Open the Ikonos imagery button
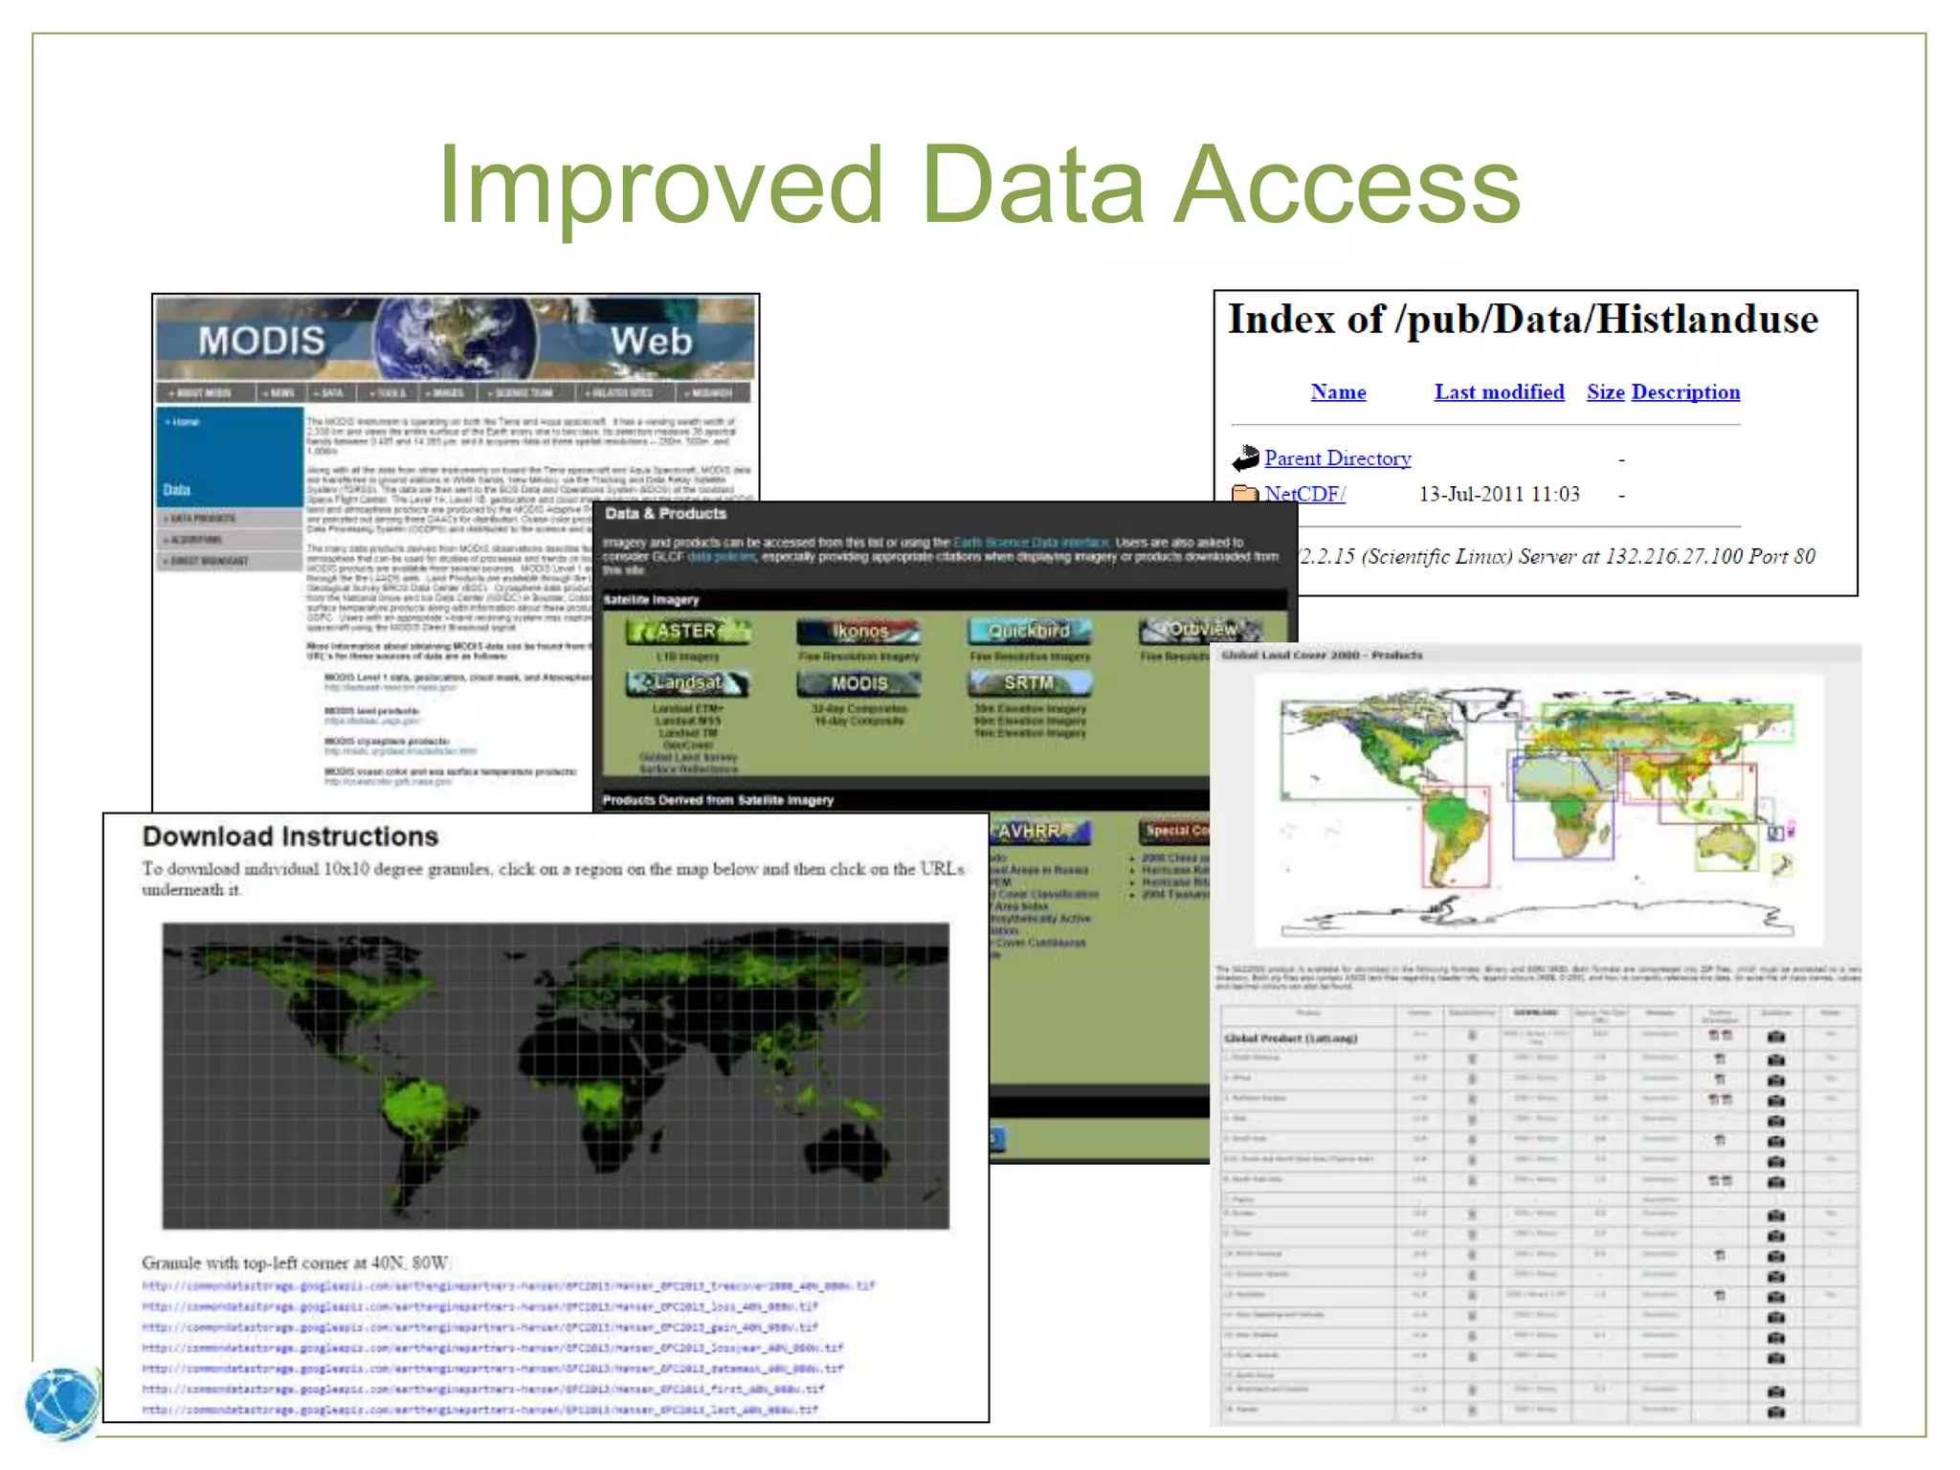 click(858, 631)
